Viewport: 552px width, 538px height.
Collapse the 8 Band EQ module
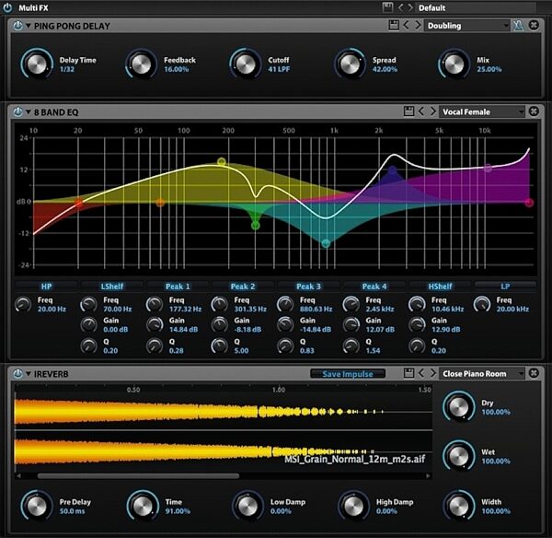click(x=29, y=112)
